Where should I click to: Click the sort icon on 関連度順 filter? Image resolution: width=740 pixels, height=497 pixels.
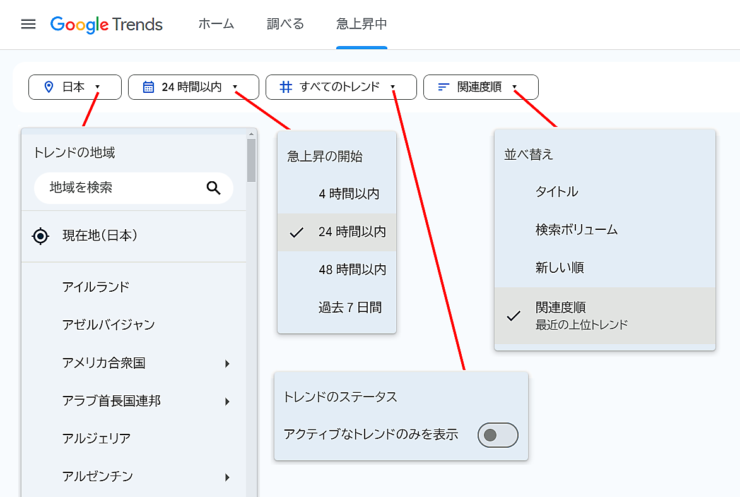point(443,87)
